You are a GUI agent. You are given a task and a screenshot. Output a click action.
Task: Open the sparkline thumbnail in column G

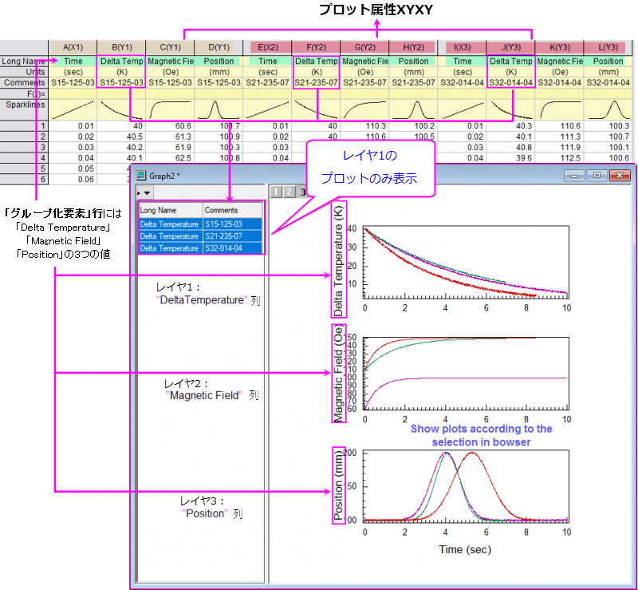[x=365, y=109]
